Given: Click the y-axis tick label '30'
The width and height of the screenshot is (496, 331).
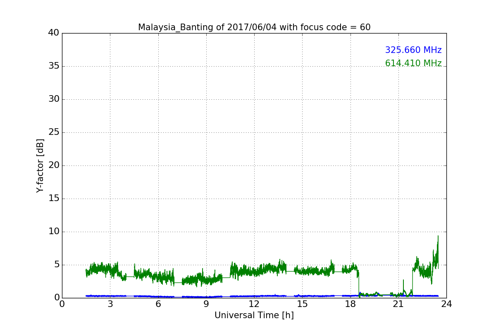Looking at the screenshot, I should 54,99.
